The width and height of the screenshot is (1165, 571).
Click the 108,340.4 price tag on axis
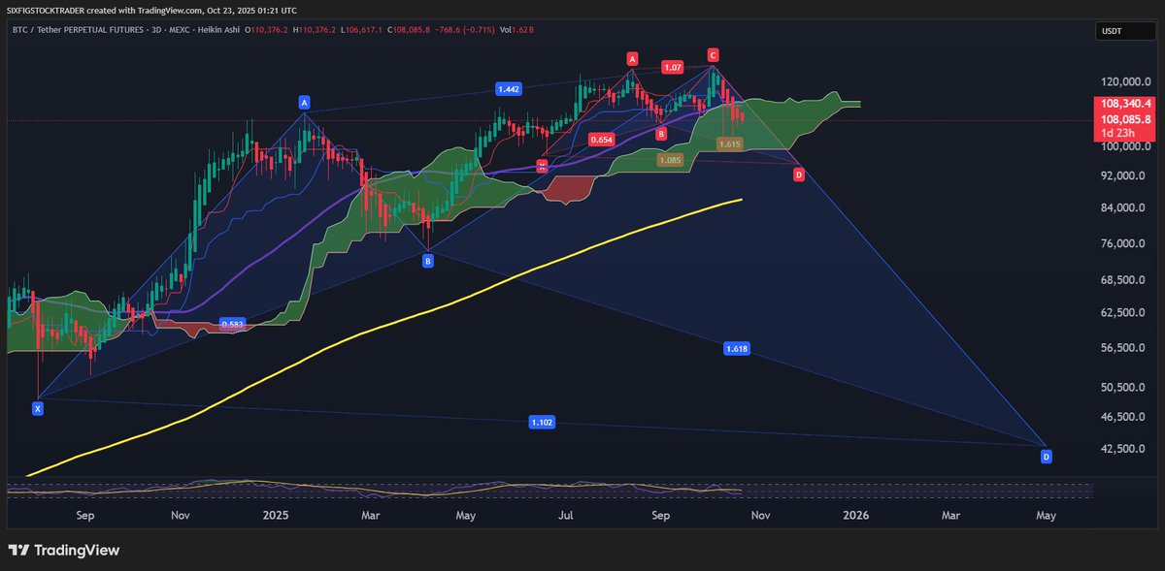pos(1126,102)
